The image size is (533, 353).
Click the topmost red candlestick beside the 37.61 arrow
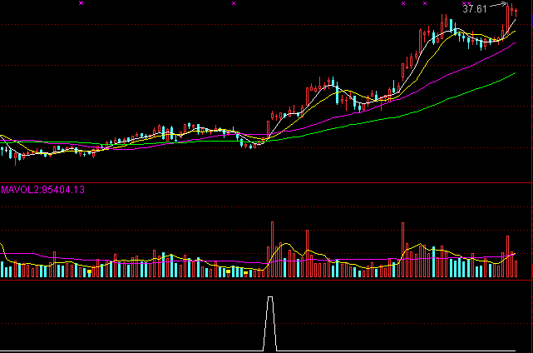point(508,17)
